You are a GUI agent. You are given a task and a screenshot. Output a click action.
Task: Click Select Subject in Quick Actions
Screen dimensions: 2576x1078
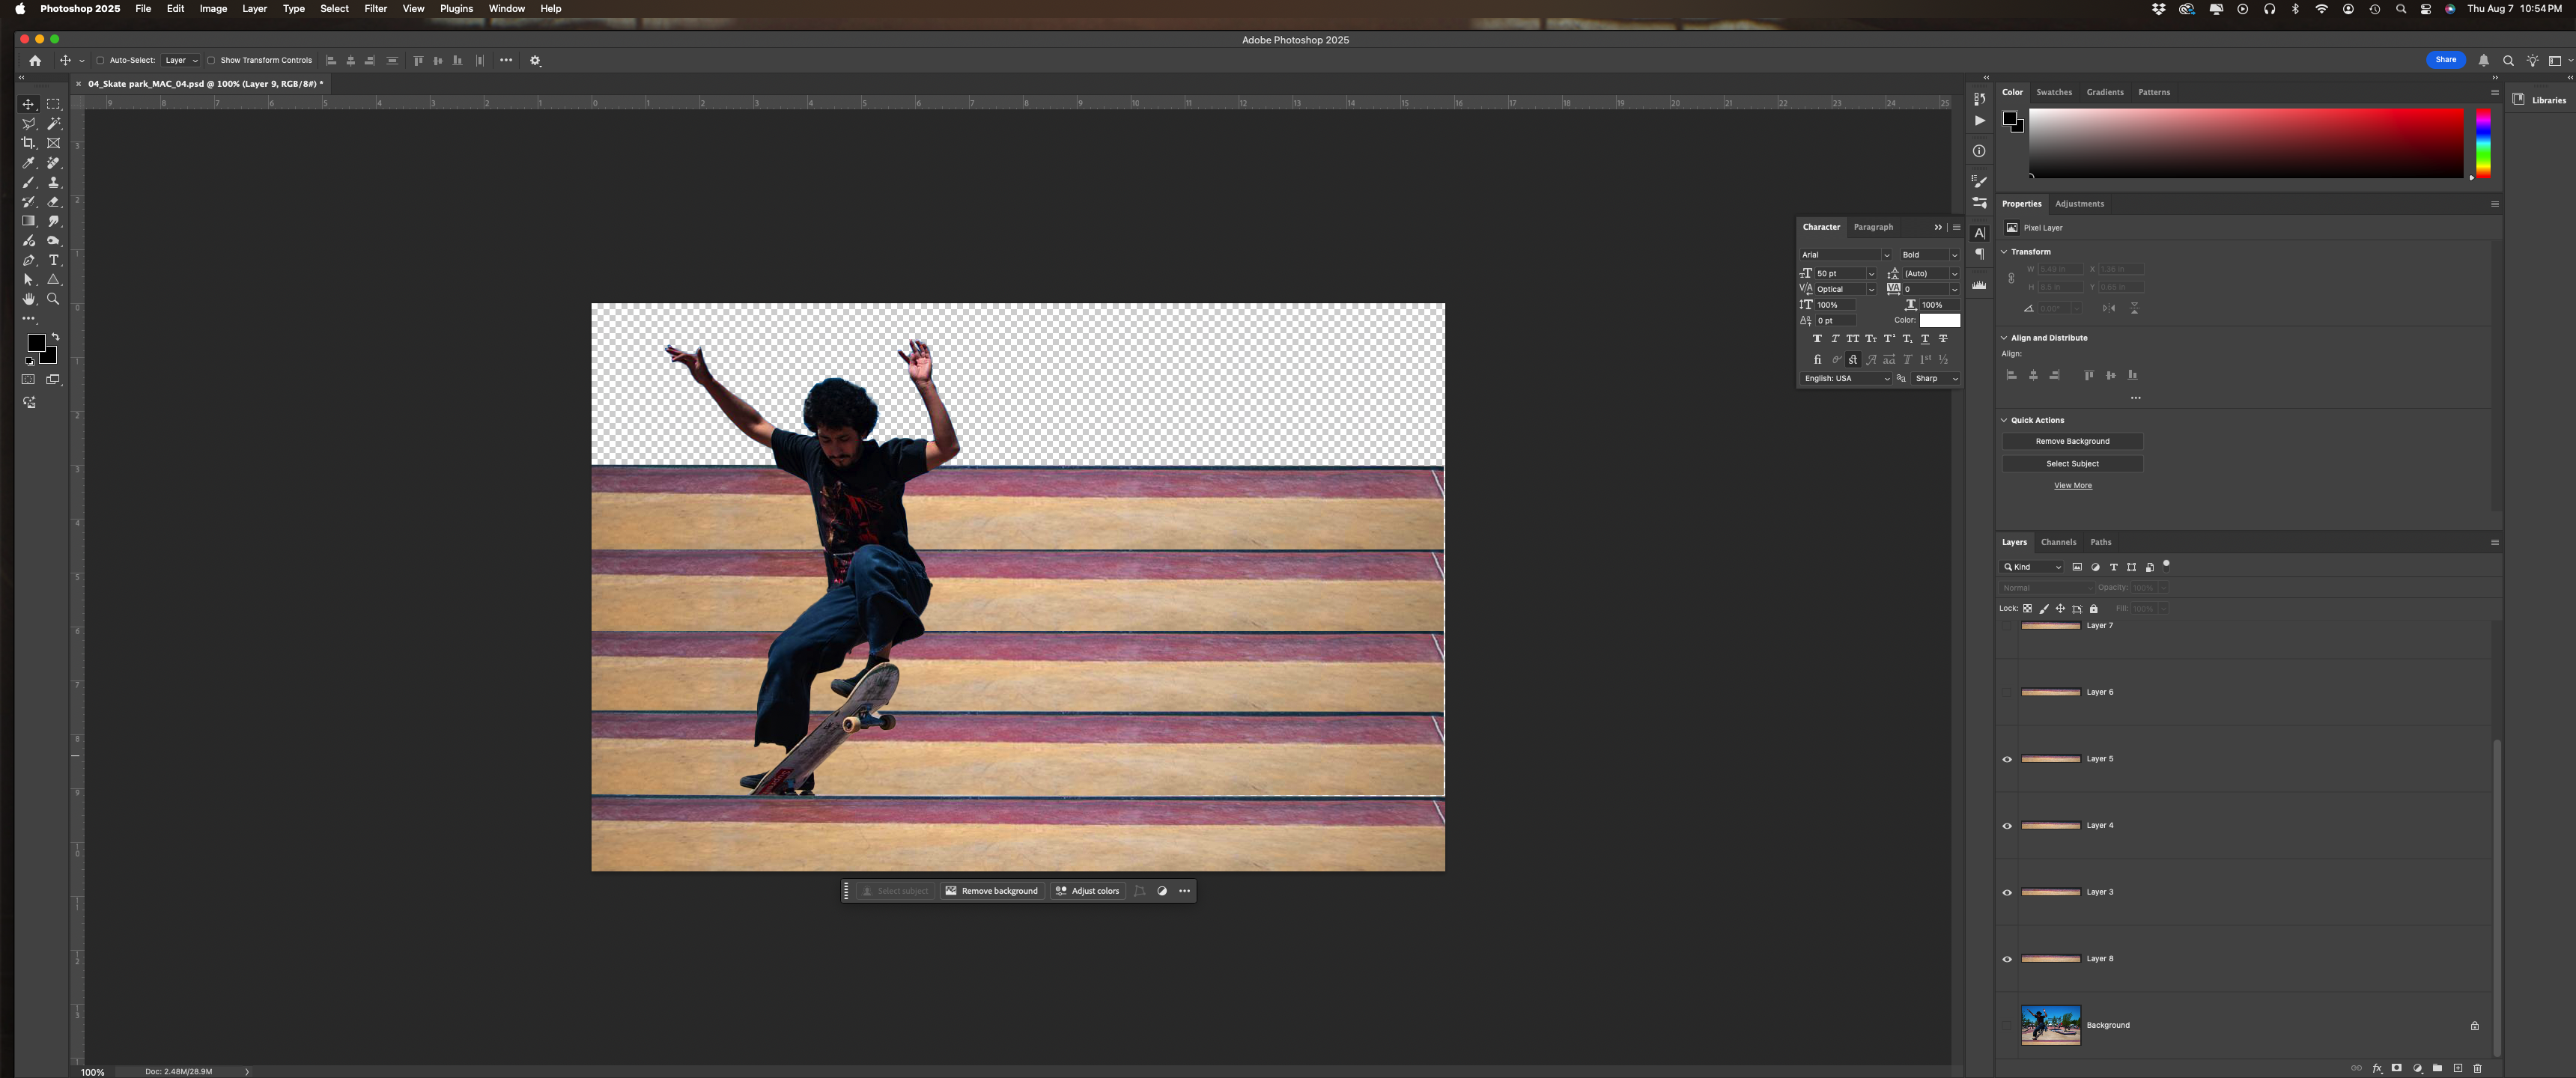[x=2072, y=464]
